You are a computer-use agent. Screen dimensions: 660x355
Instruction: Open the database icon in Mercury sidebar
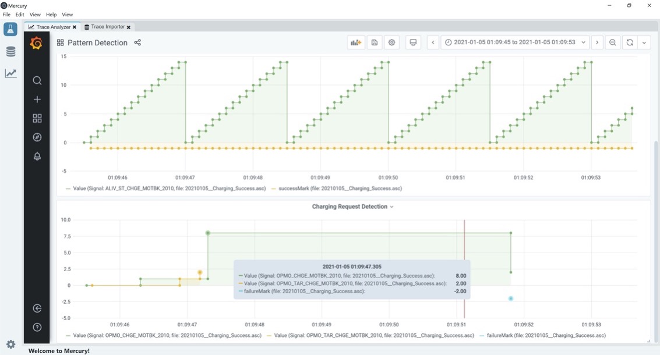pos(10,52)
